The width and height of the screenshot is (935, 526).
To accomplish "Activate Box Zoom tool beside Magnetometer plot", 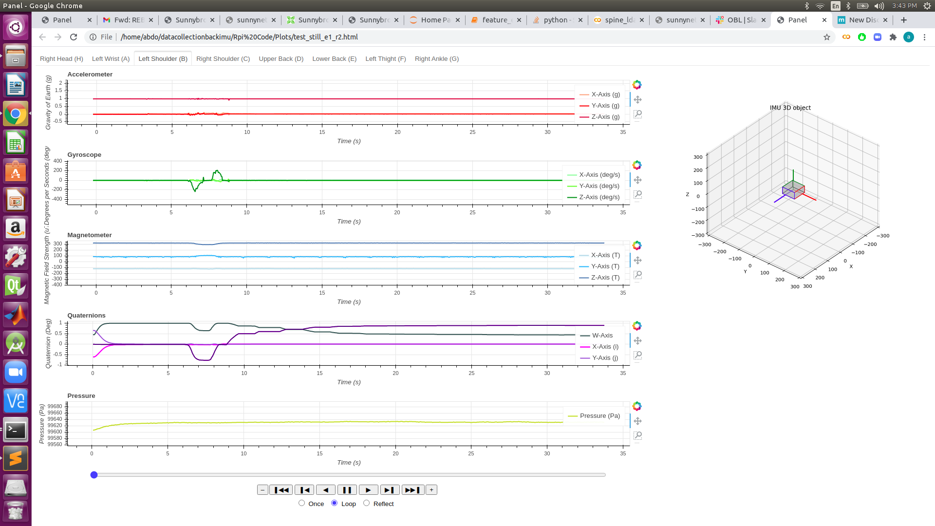I will [x=637, y=275].
